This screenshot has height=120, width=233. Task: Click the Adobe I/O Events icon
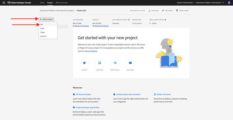click(155, 95)
